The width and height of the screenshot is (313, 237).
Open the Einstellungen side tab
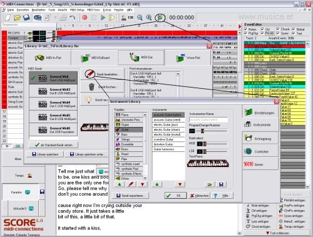[x=260, y=113]
